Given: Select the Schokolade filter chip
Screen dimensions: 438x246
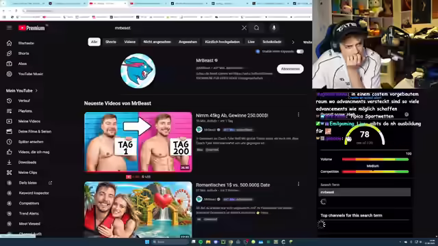Looking at the screenshot, I should coord(272,42).
